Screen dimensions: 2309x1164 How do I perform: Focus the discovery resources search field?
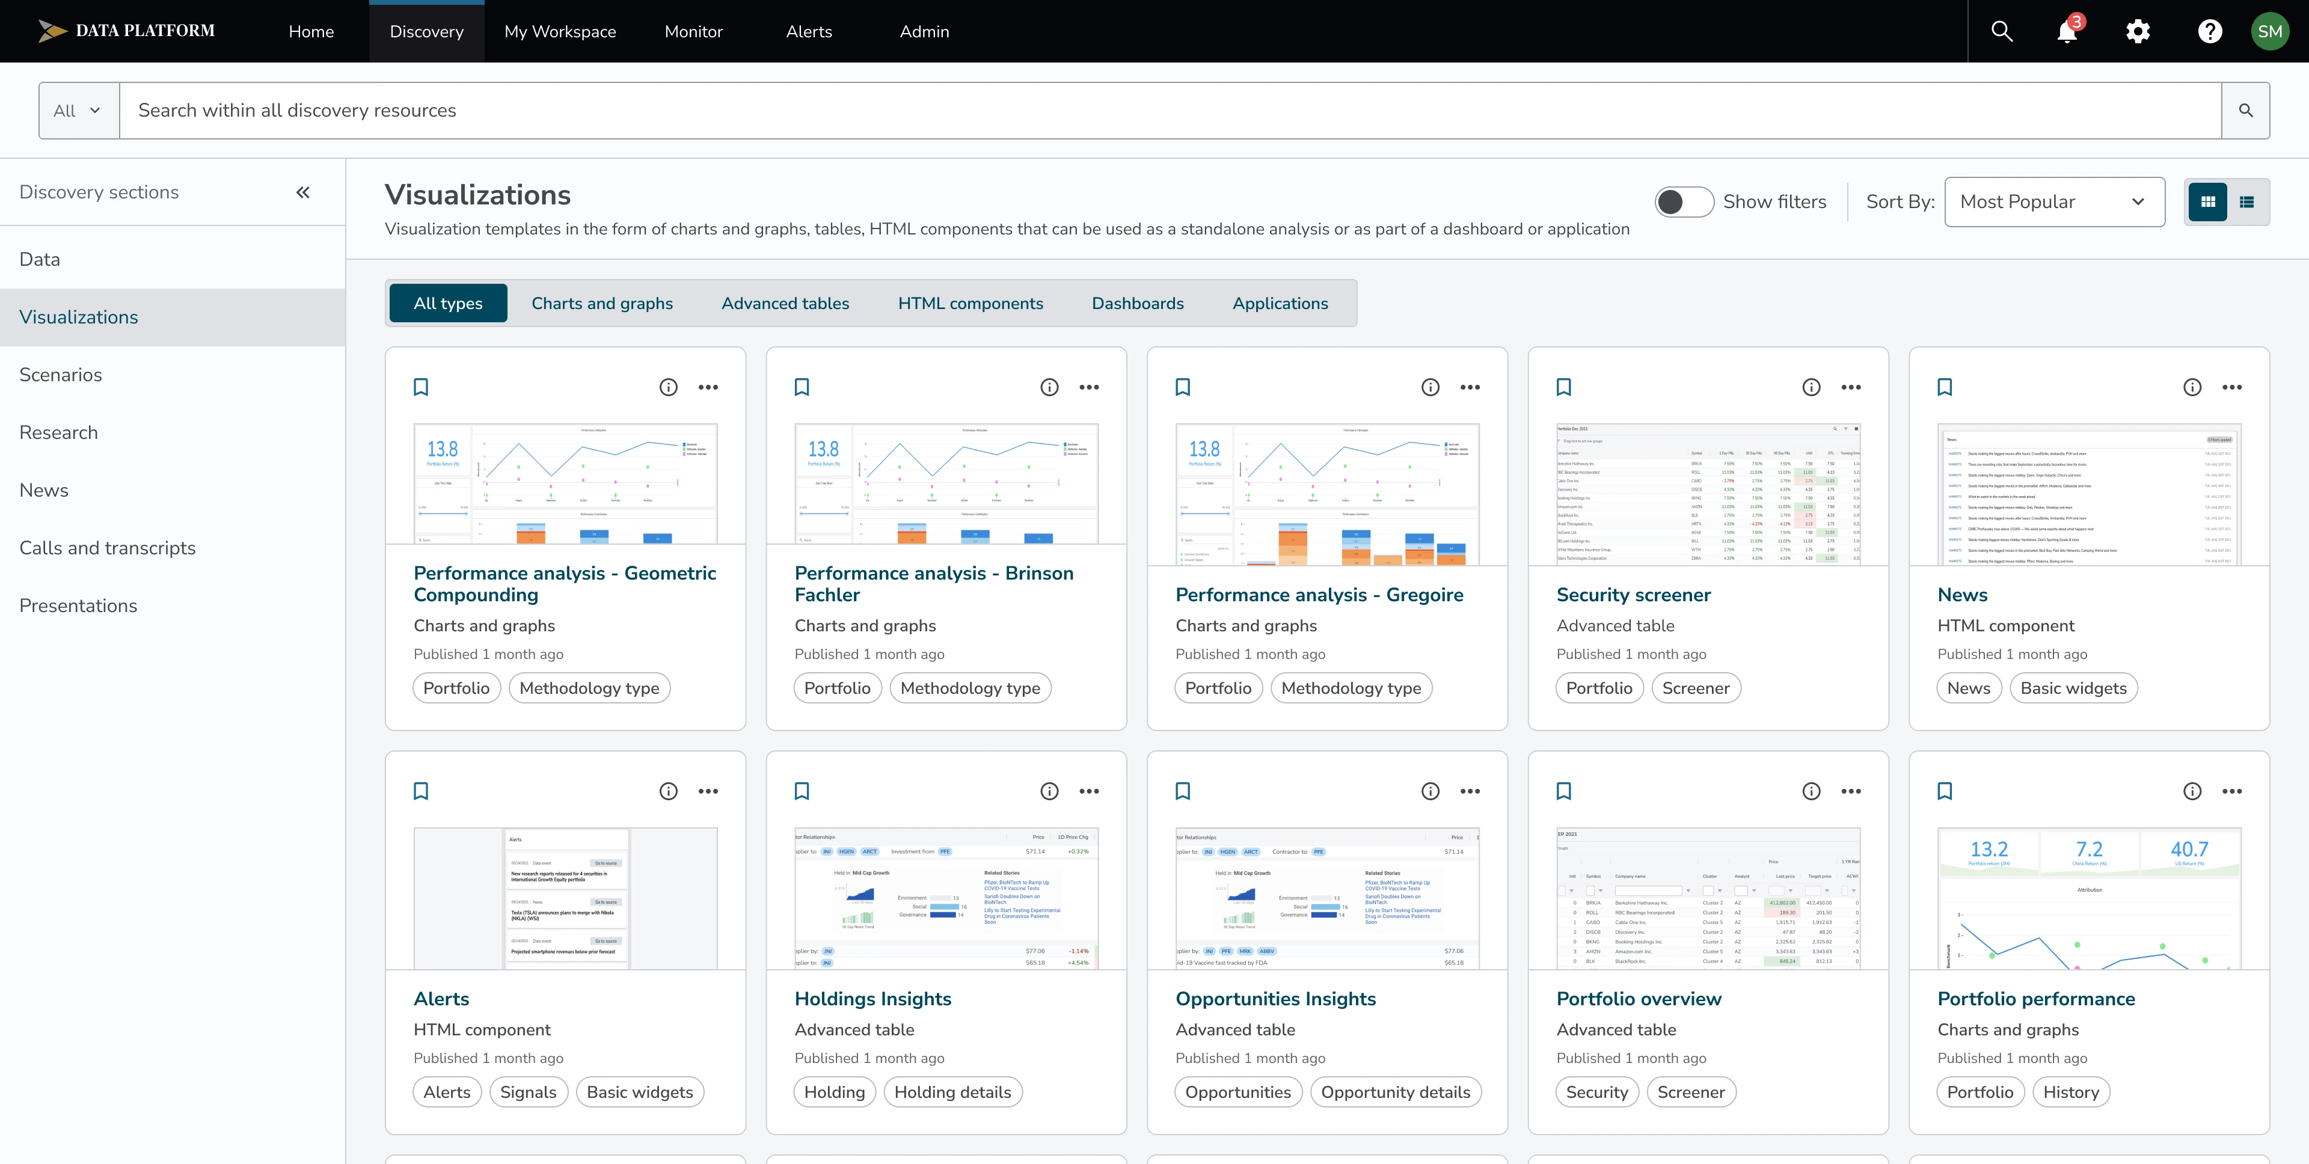tap(1170, 110)
